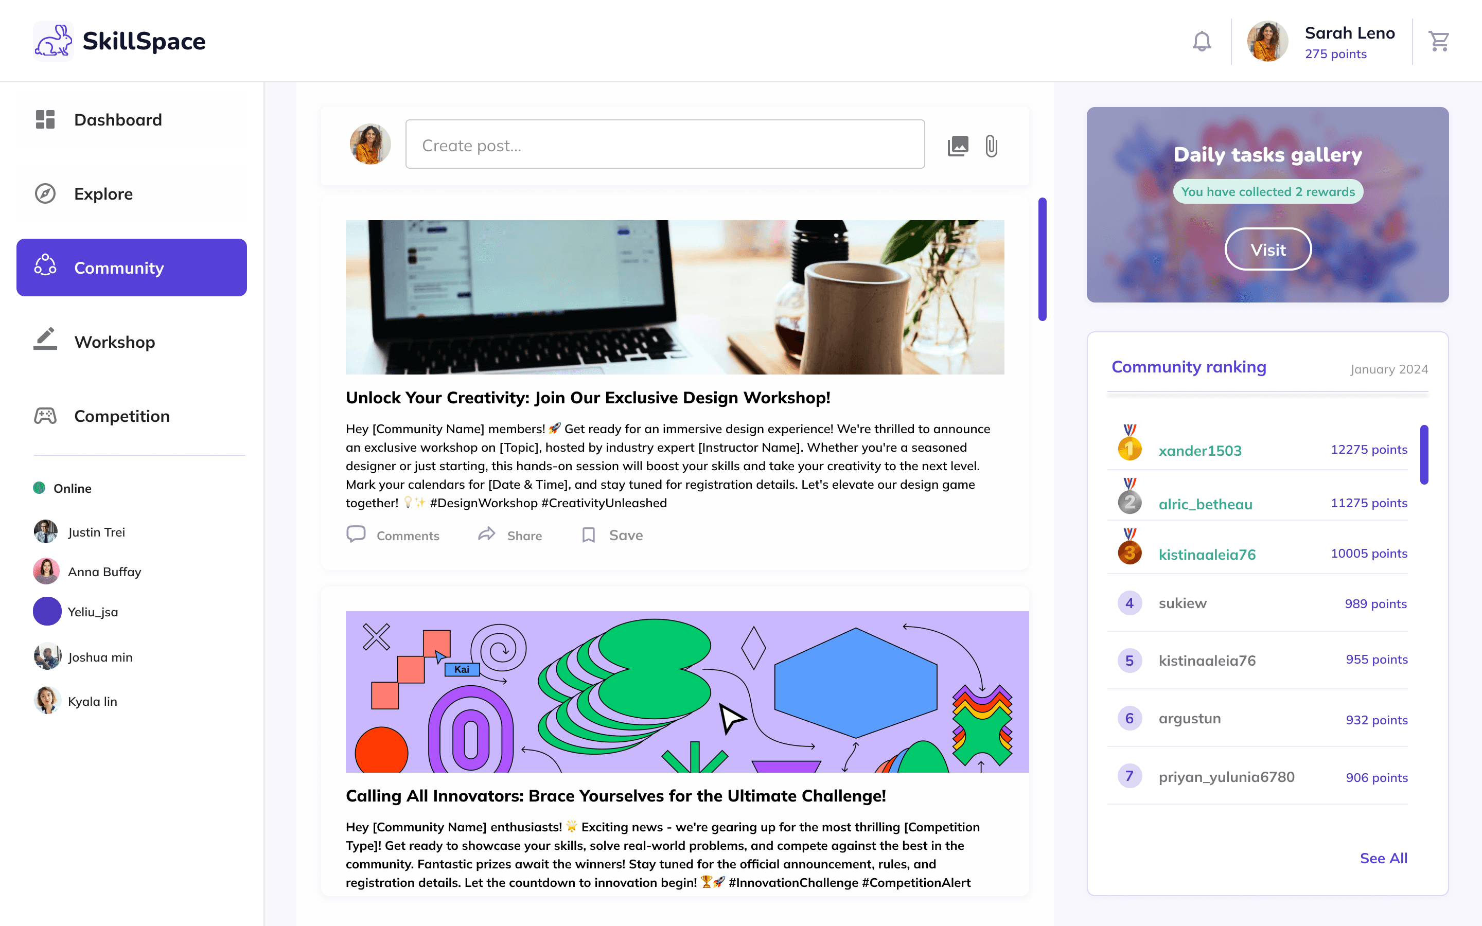Save the Design Workshop post
Screen dimensions: 1482x926
click(x=612, y=535)
